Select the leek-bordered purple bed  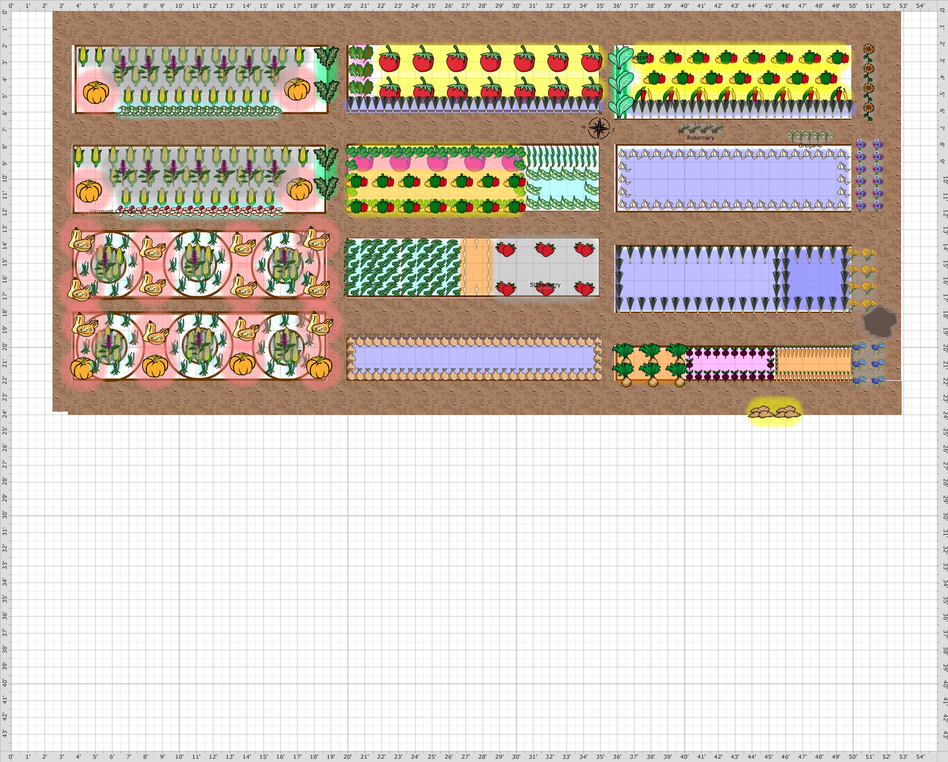(734, 279)
